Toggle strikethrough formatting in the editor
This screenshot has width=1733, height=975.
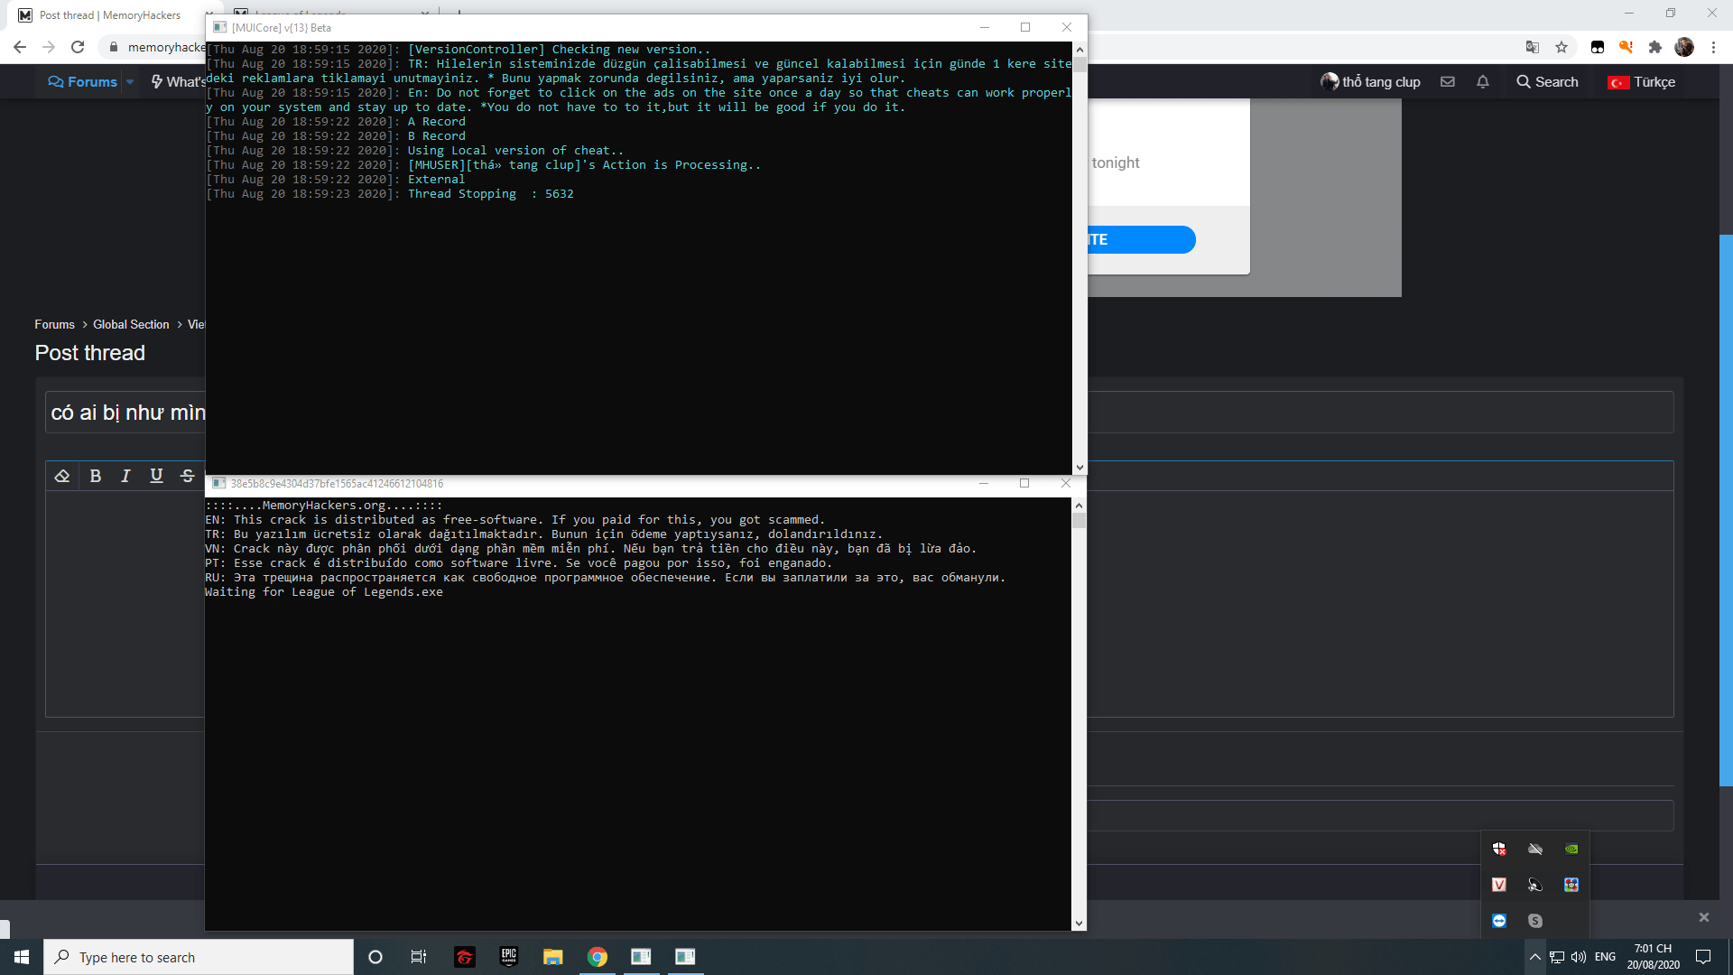pos(187,476)
